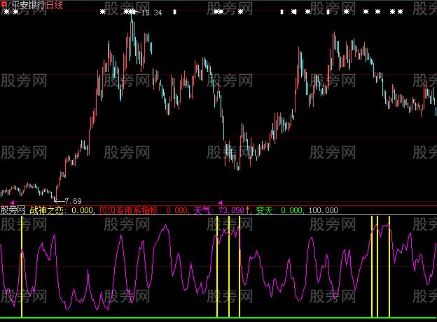Select the 7.69 low price label

pos(73,201)
